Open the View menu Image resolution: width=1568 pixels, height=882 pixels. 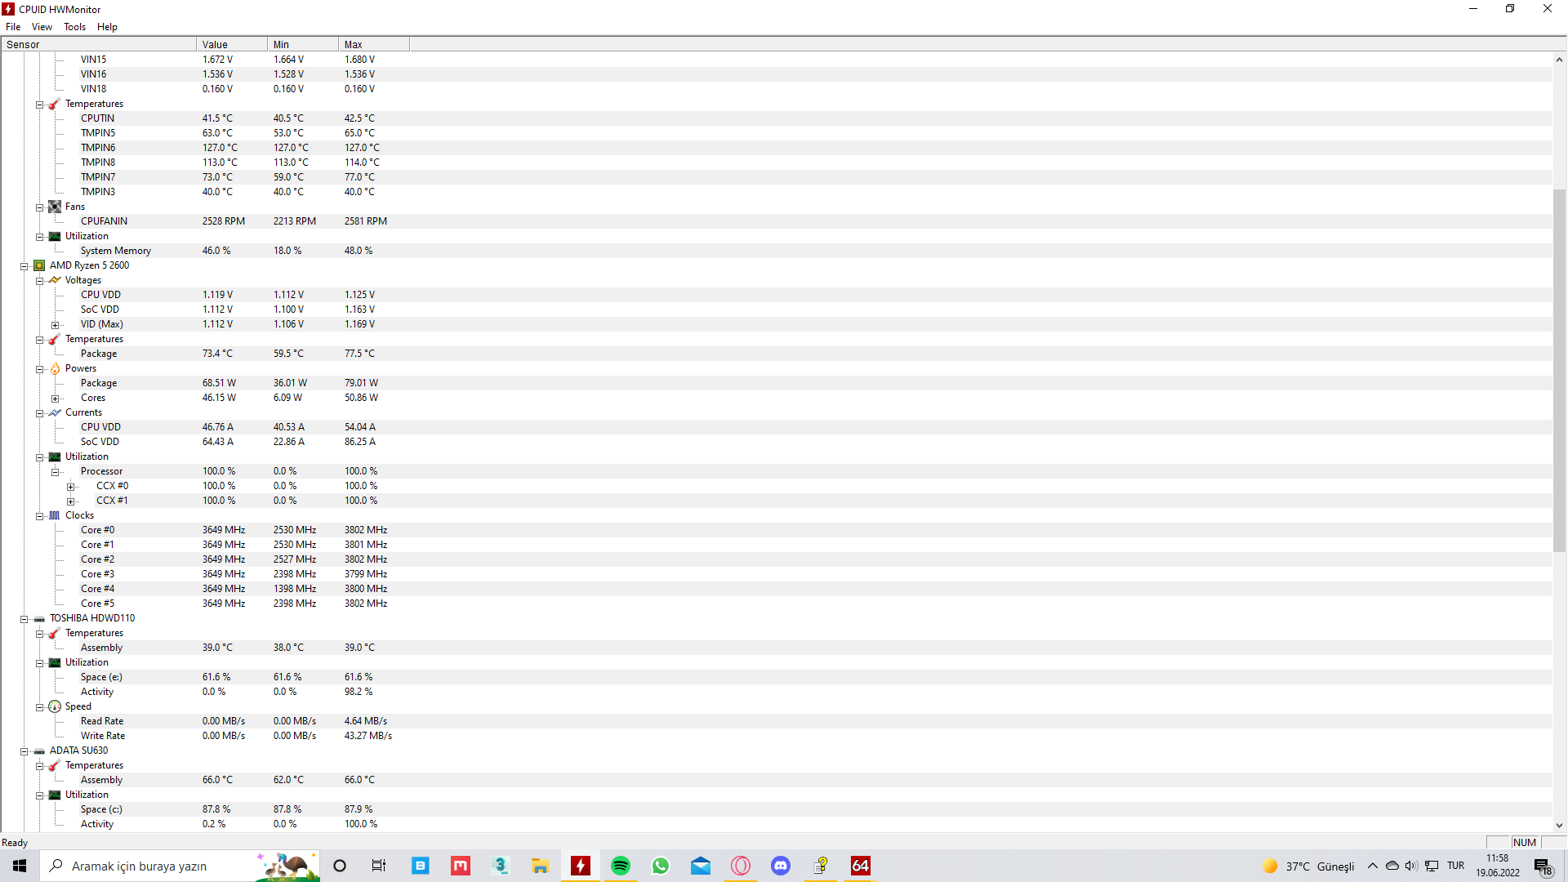tap(42, 27)
